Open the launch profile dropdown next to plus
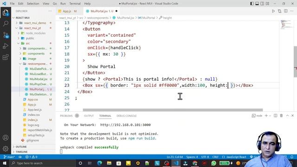Image resolution: width=297 pixels, height=167 pixels. (270, 116)
